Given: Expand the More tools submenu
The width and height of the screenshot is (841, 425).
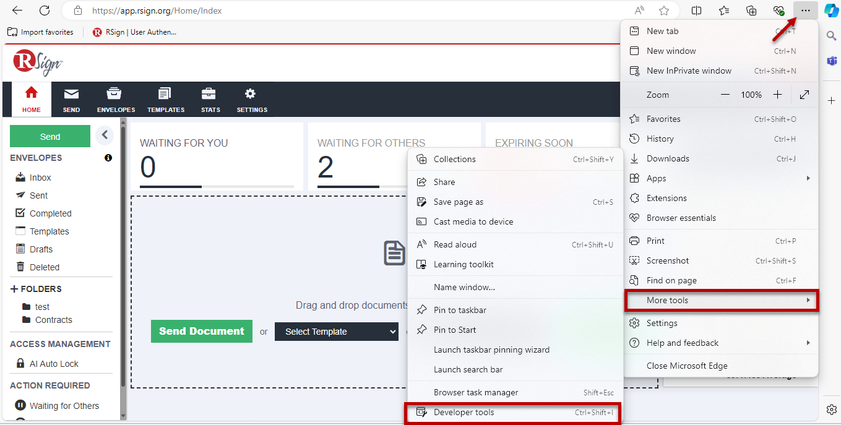Looking at the screenshot, I should pyautogui.click(x=721, y=300).
